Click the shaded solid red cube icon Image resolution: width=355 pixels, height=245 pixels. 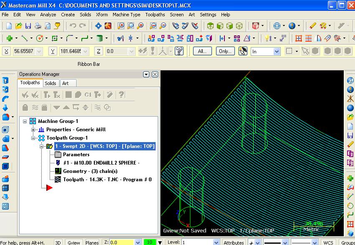point(256,26)
